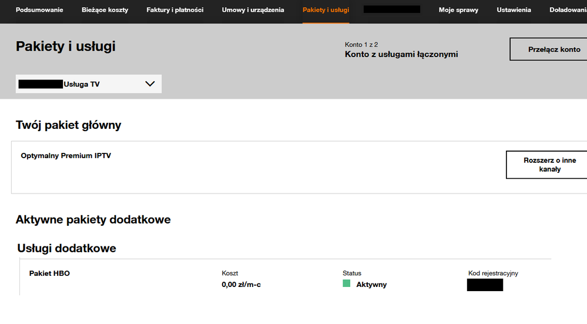Switch to Umowy i urządzenia tab
587x324 pixels.
point(253,10)
